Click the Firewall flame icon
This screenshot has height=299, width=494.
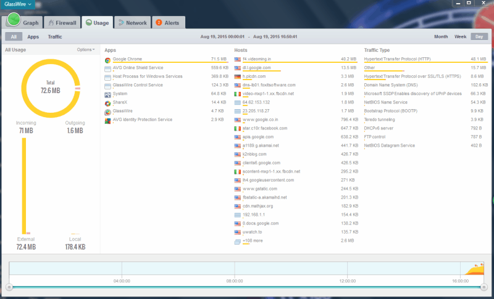click(x=51, y=23)
